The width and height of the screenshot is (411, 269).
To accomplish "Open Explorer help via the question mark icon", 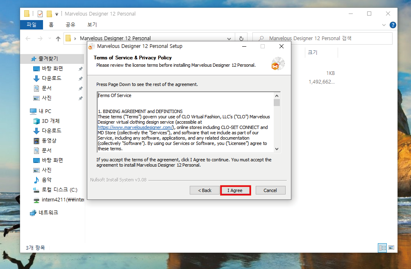I will tap(393, 25).
